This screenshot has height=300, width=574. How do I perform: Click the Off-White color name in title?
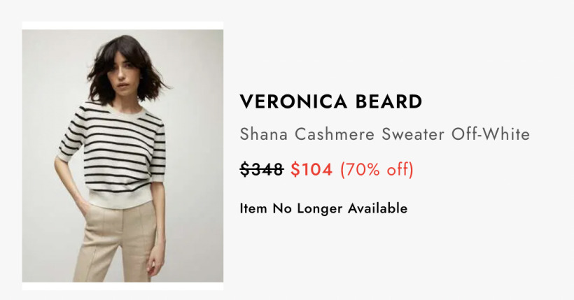[491, 134]
